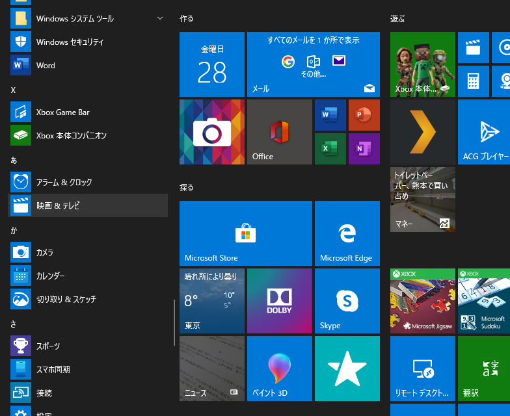Click the X letter group header
This screenshot has height=416, width=510.
[x=13, y=90]
